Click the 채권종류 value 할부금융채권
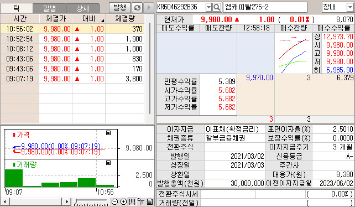The image size is (355, 207). click(x=225, y=138)
